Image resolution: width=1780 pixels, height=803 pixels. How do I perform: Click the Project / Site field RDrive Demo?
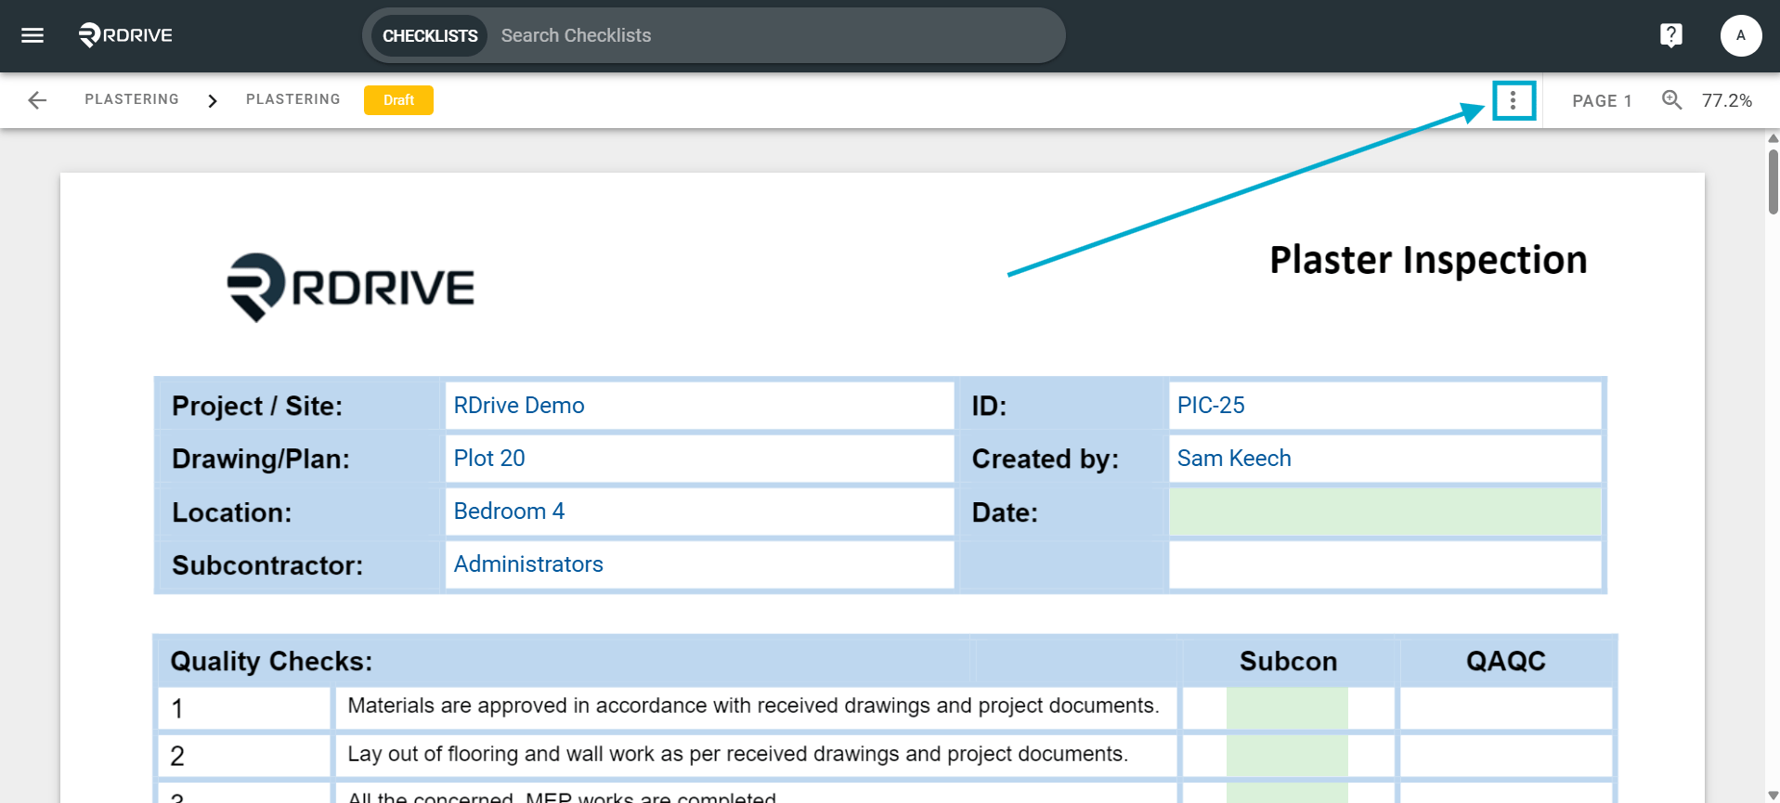[x=699, y=406]
